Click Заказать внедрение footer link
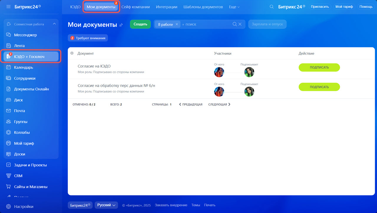 (x=171, y=205)
